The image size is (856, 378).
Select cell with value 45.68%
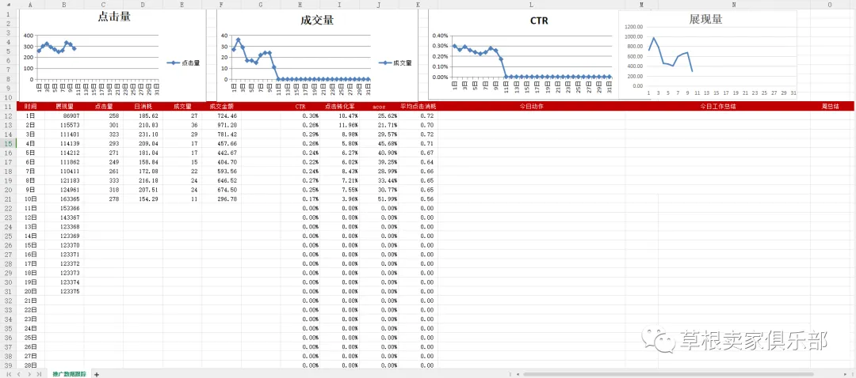point(379,144)
